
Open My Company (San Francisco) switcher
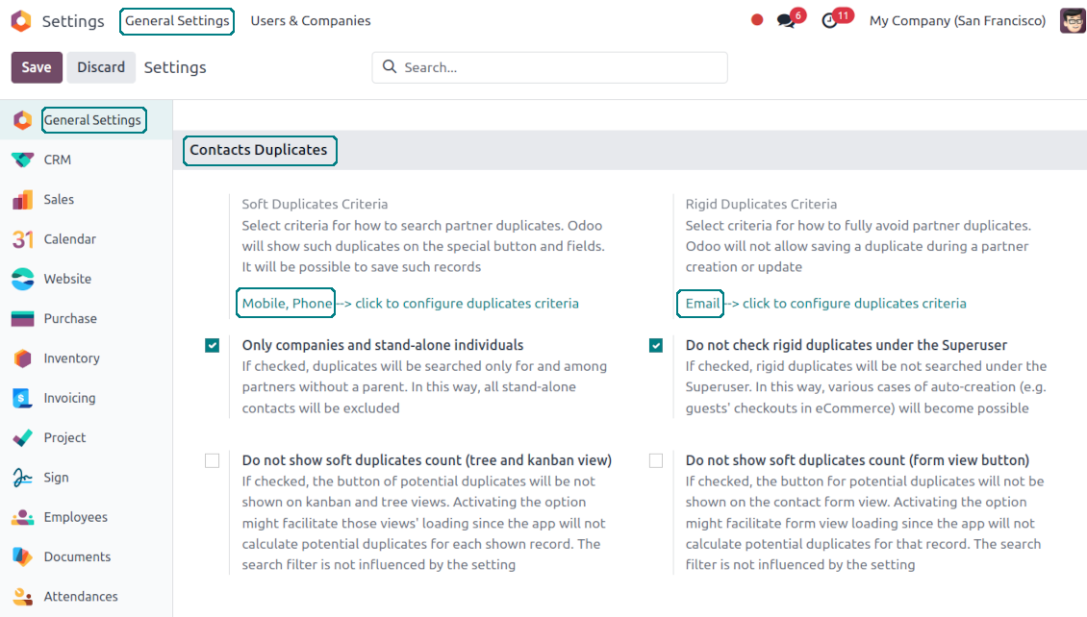[957, 21]
